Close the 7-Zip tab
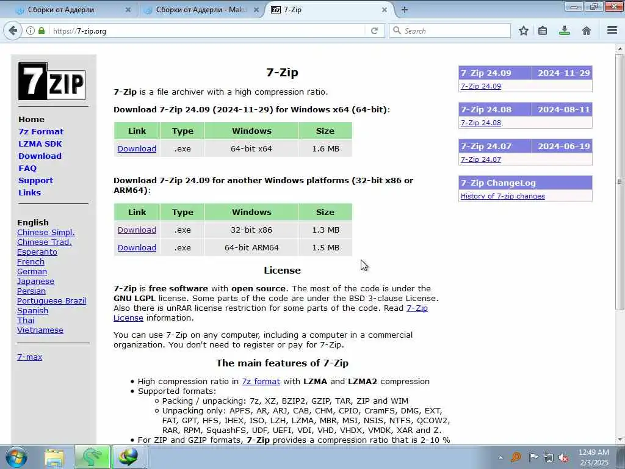625x469 pixels. coord(385,10)
